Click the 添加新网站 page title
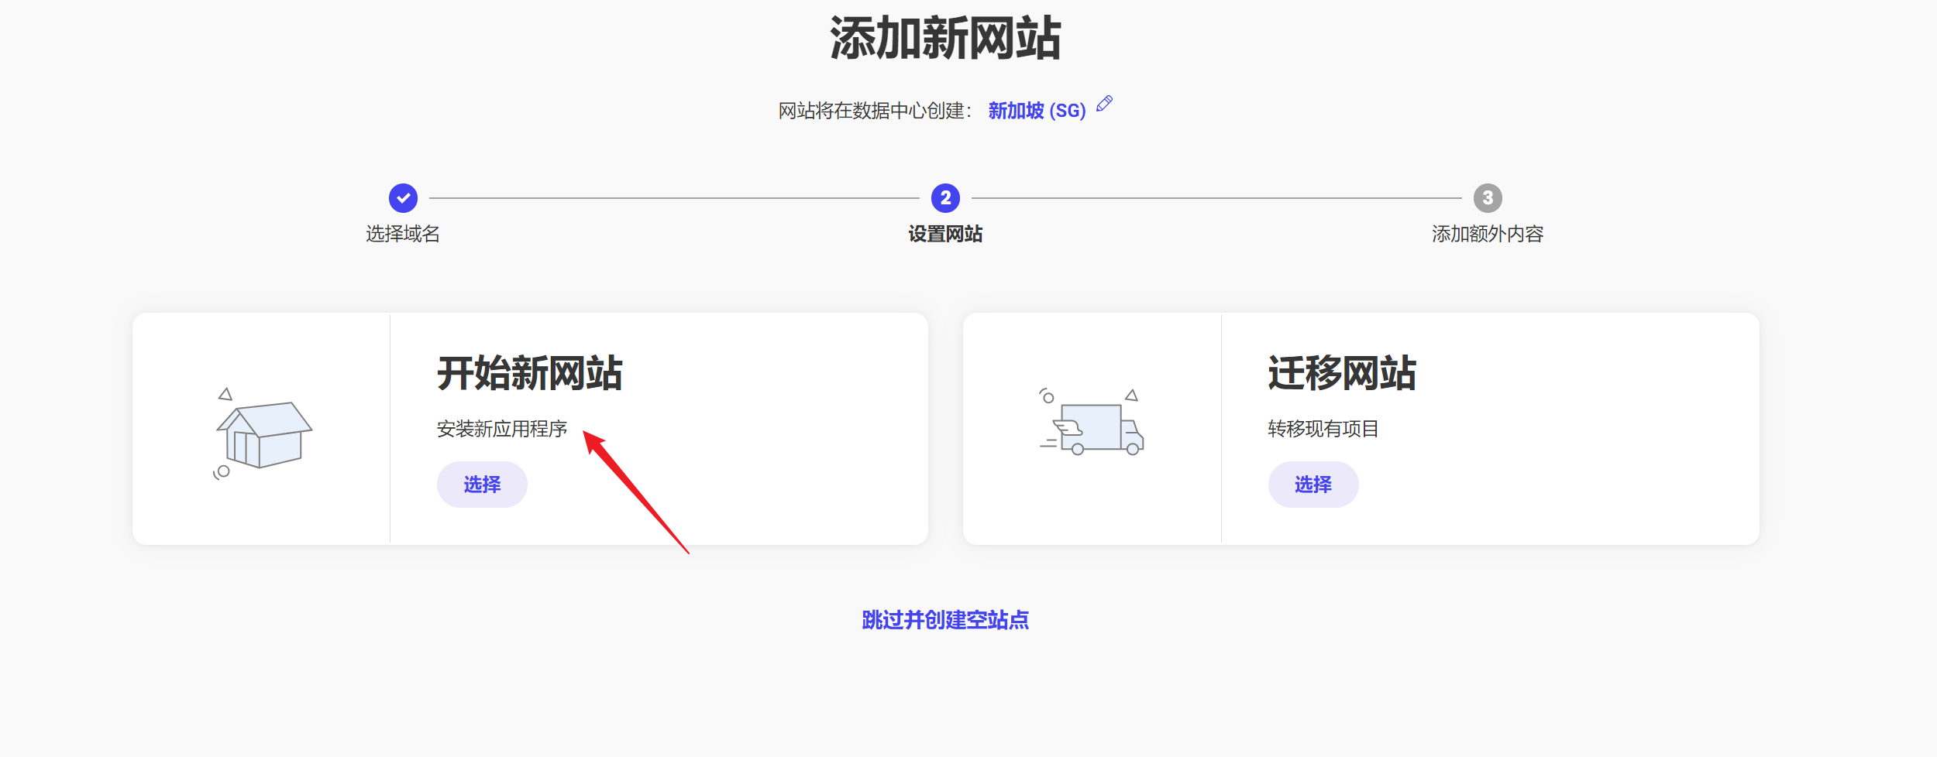The height and width of the screenshot is (757, 1937). coord(945,39)
